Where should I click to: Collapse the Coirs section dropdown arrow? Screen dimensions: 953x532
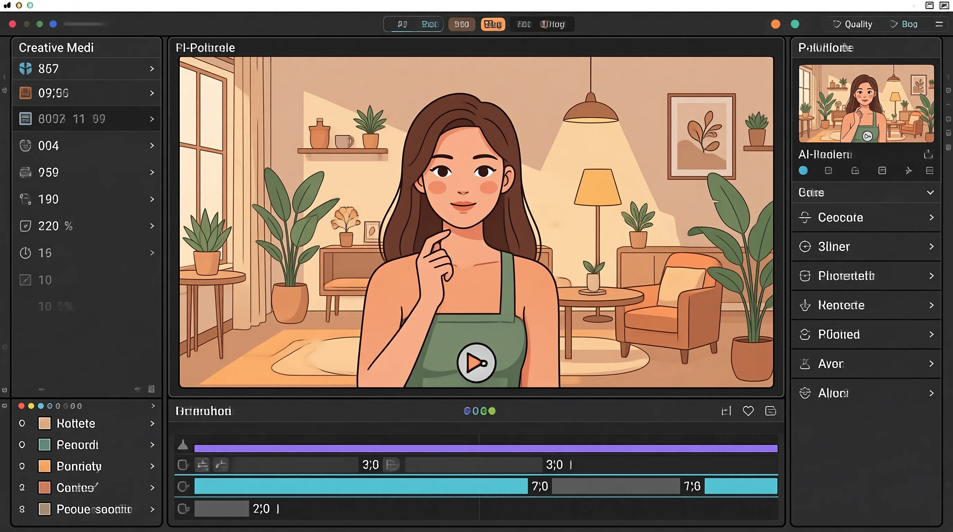[930, 192]
